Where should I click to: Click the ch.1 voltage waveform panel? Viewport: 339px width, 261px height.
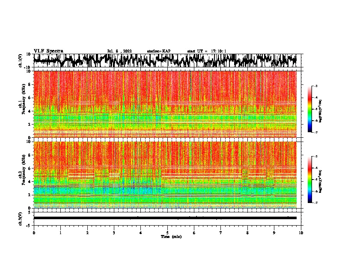click(x=167, y=61)
